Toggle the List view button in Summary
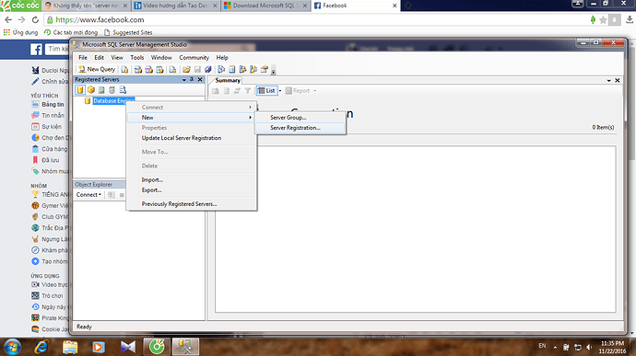This screenshot has height=356, width=636. [x=267, y=91]
